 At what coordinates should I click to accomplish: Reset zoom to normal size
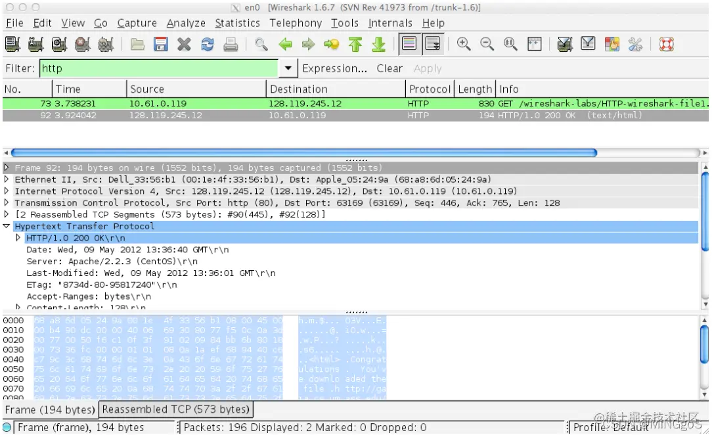pos(510,44)
